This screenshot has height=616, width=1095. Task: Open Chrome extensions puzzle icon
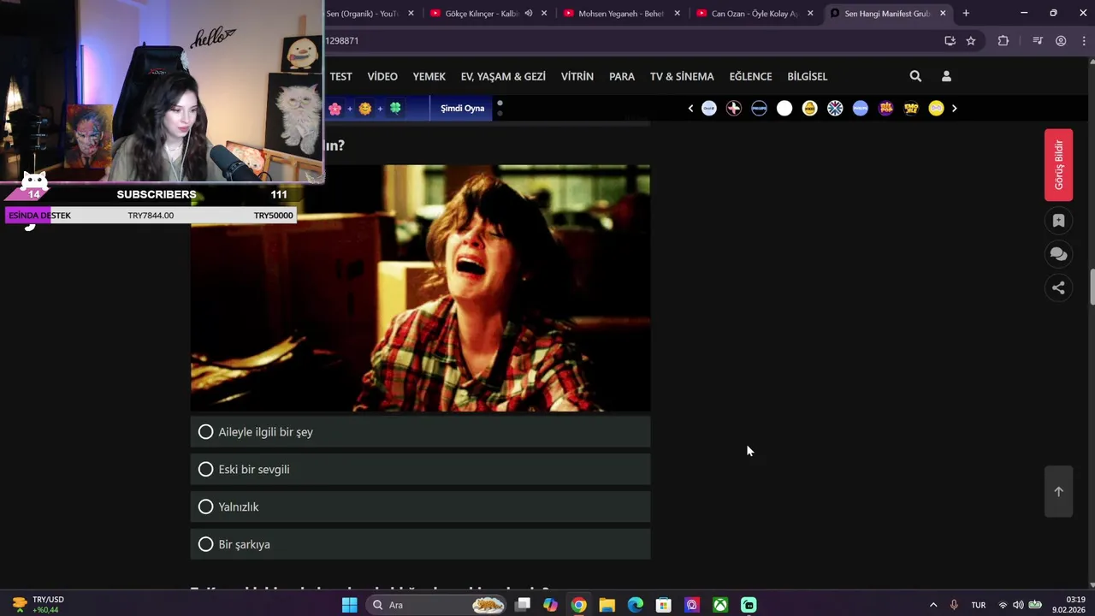[1003, 40]
